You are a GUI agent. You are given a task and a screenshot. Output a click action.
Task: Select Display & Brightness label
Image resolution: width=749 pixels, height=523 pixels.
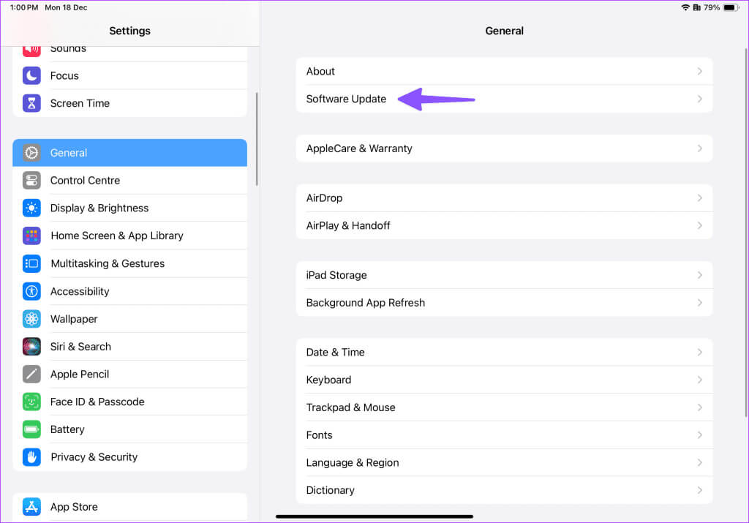click(99, 208)
